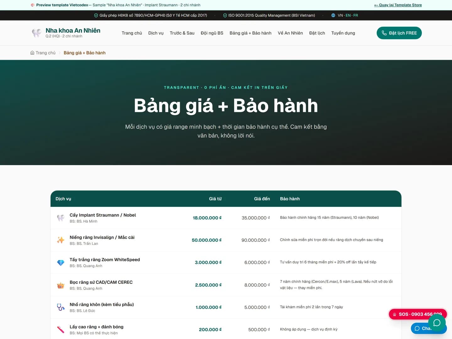Click the 3.000.000 đ starting price

[x=208, y=262]
